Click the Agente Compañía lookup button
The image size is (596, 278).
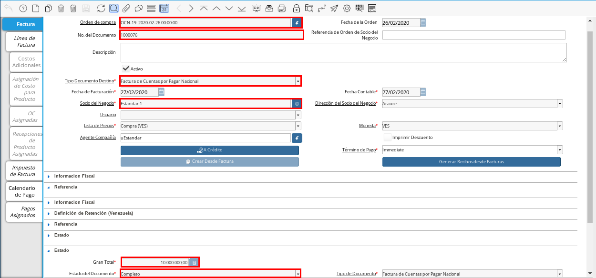(x=297, y=138)
